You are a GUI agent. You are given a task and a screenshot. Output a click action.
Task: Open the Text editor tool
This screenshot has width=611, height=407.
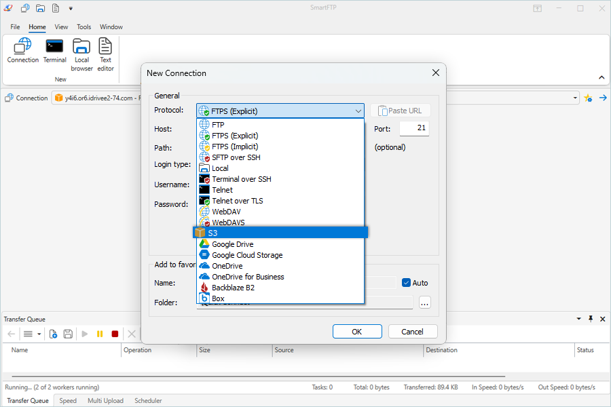coord(105,54)
